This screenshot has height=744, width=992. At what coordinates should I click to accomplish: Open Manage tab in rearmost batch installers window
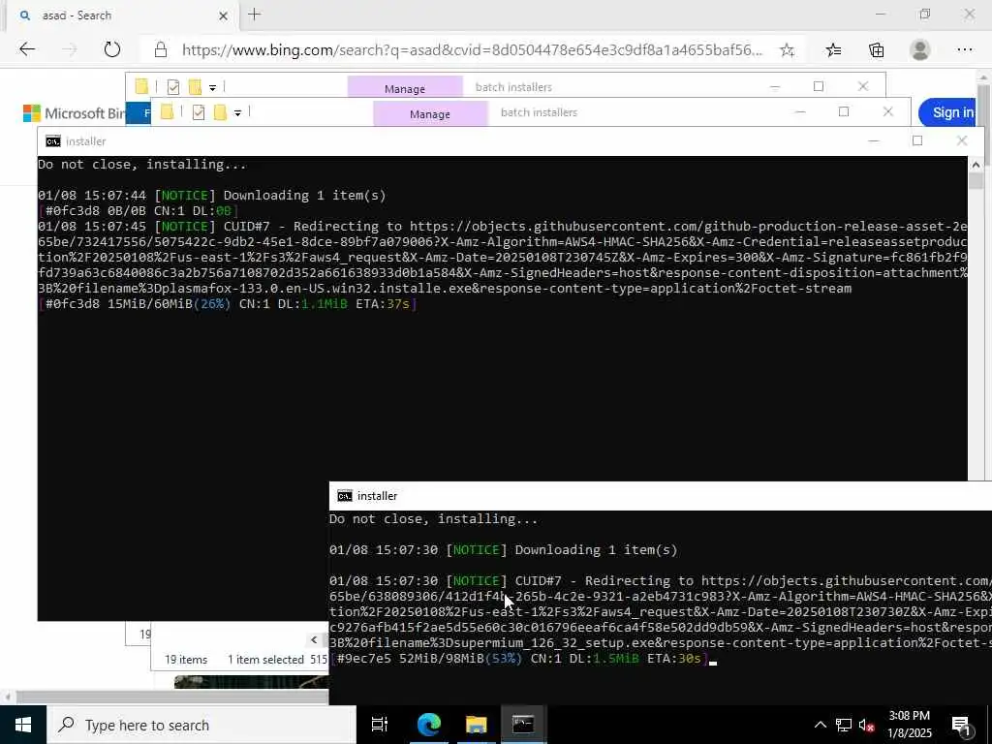coord(405,88)
